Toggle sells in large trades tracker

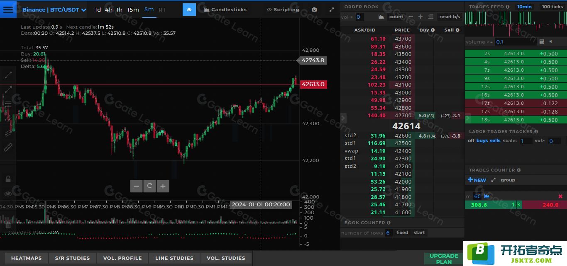tap(495, 141)
